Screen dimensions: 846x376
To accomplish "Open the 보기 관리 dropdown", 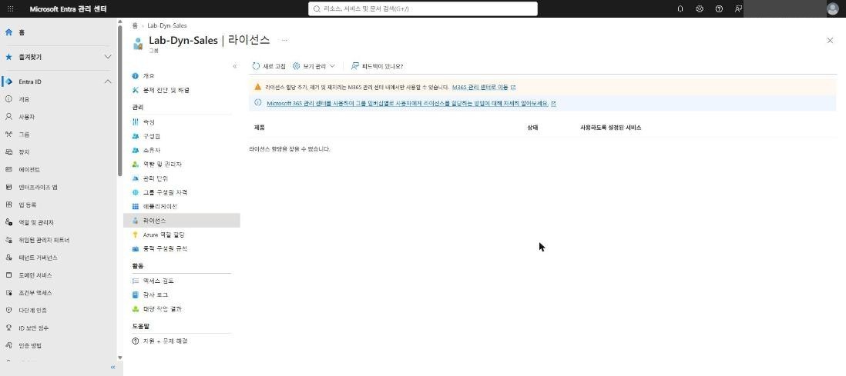I will [314, 66].
